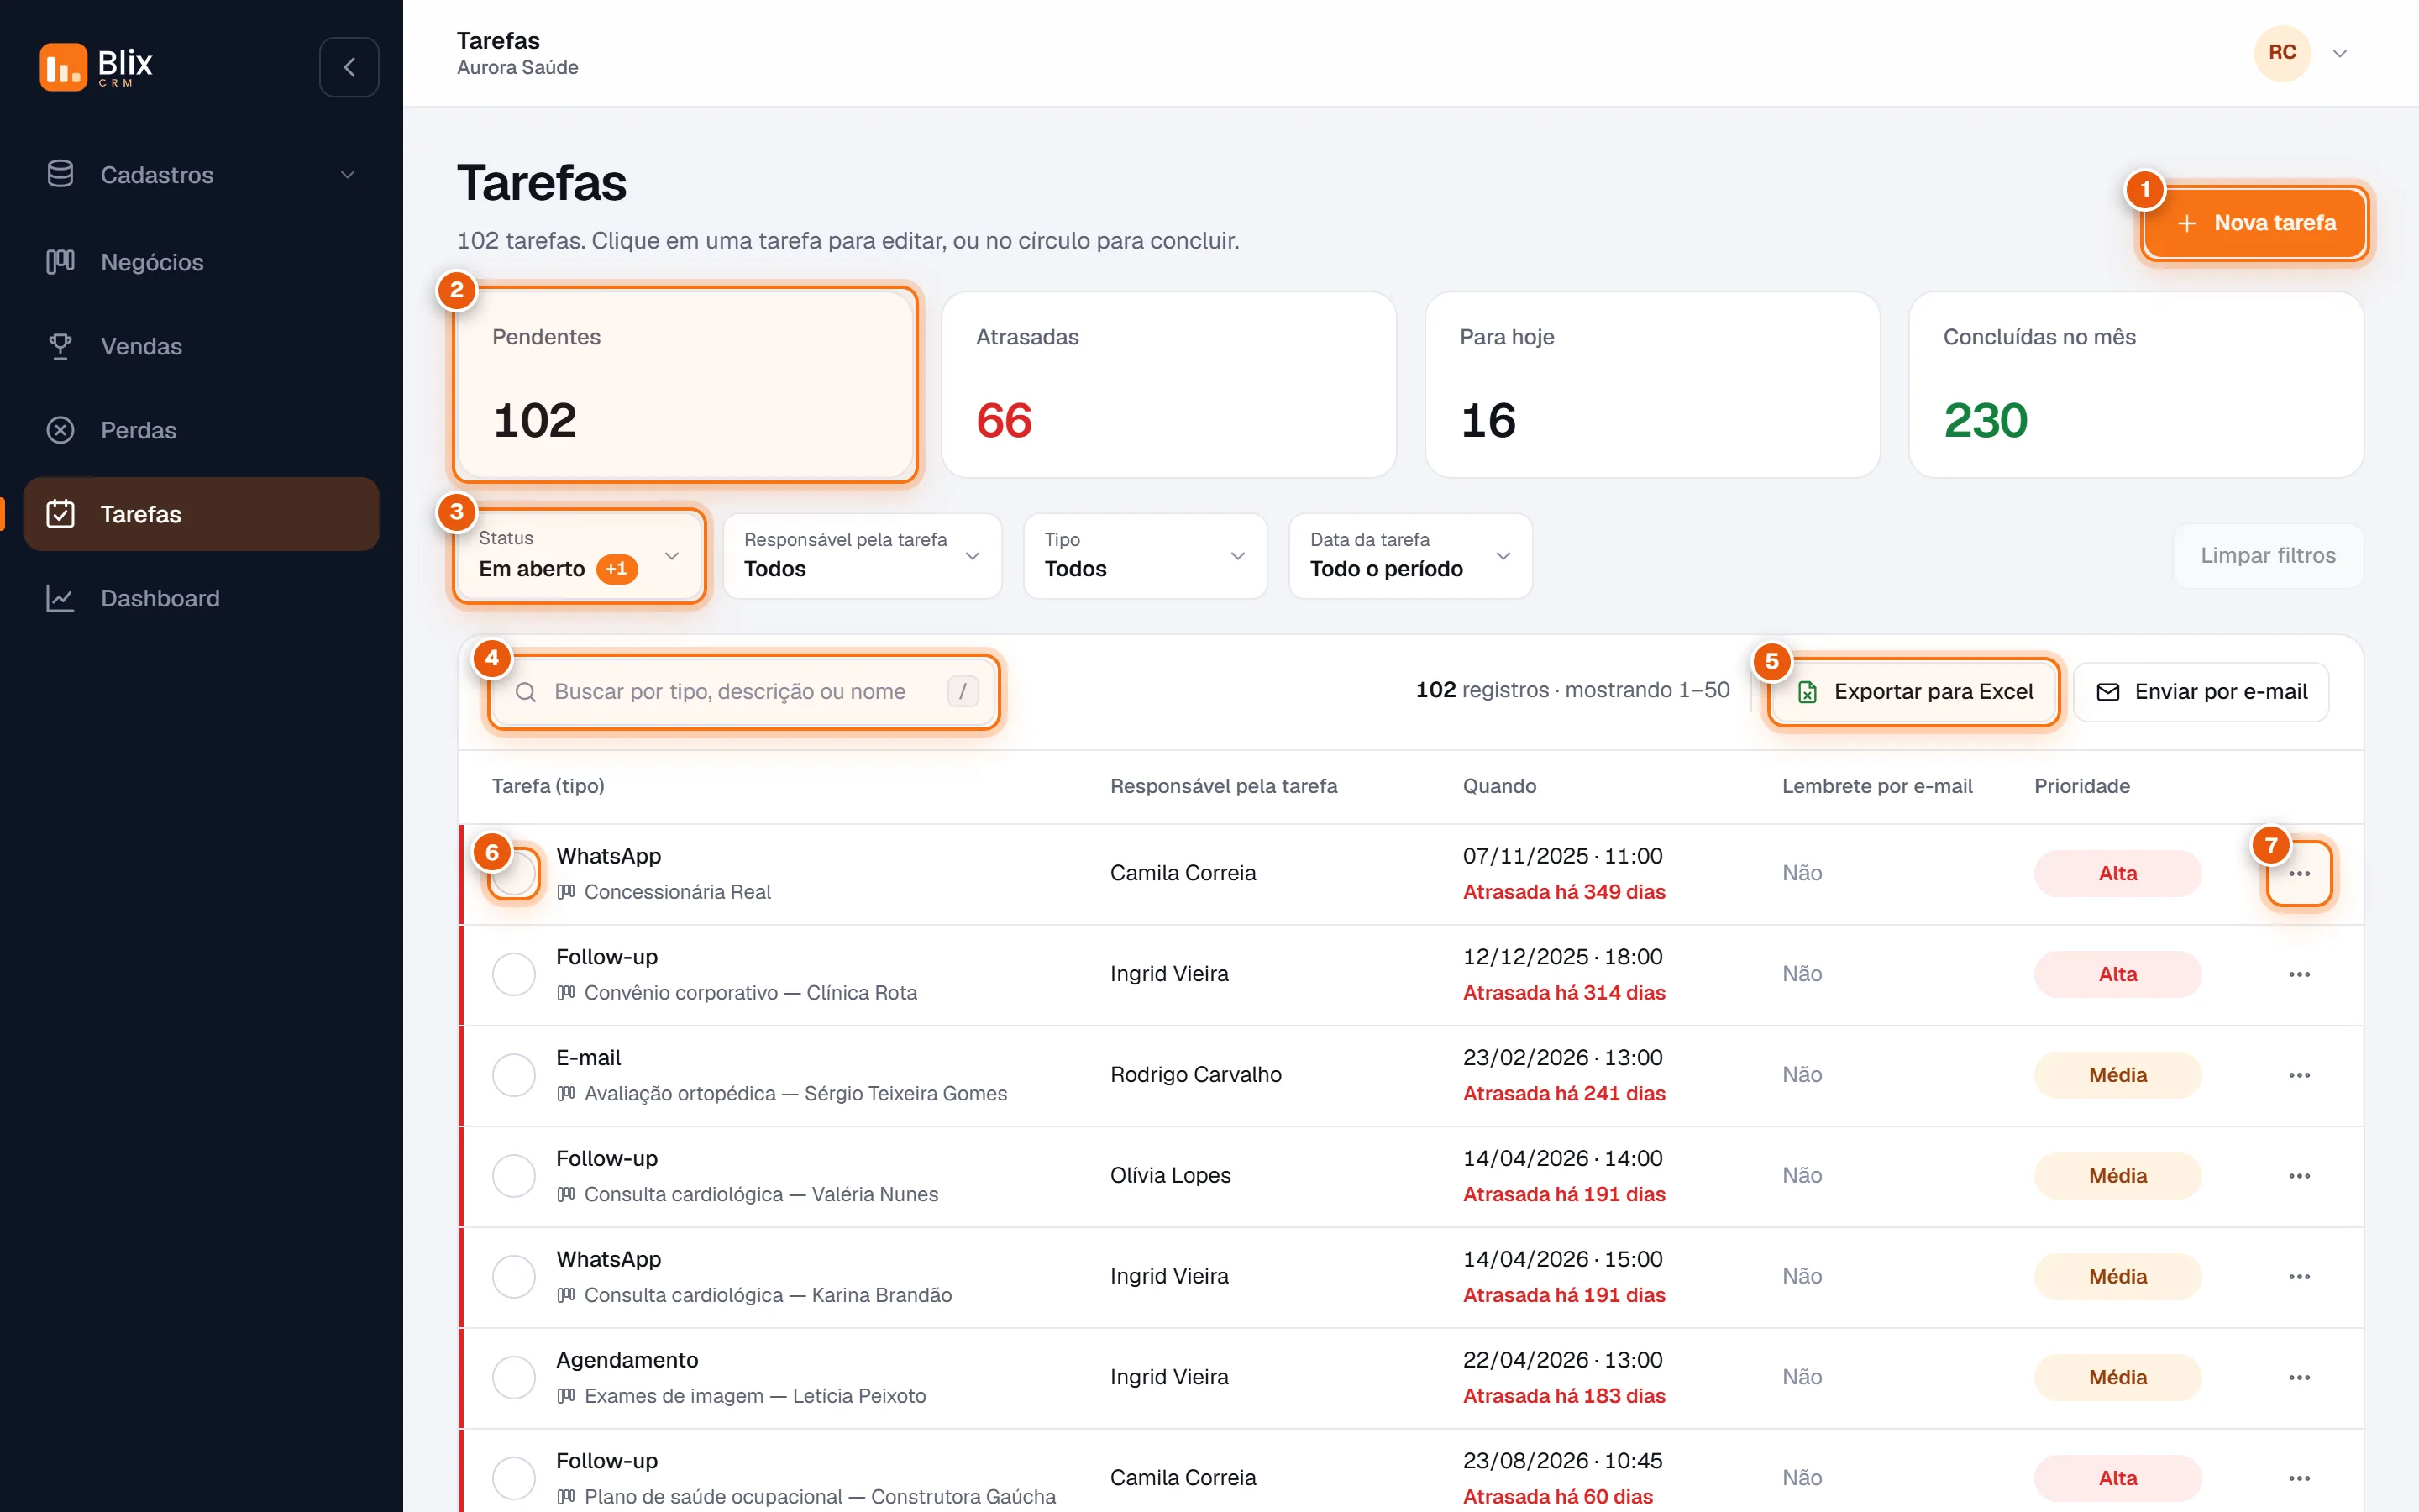The width and height of the screenshot is (2419, 1512).
Task: Click the RC user avatar
Action: click(x=2282, y=53)
